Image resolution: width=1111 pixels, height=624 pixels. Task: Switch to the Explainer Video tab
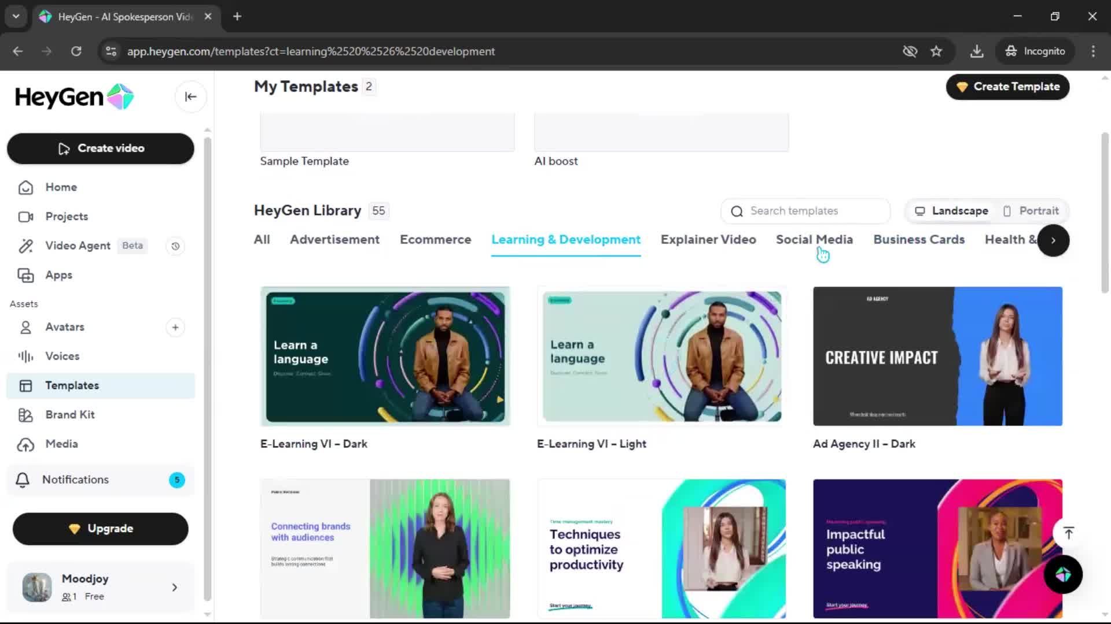coord(708,239)
